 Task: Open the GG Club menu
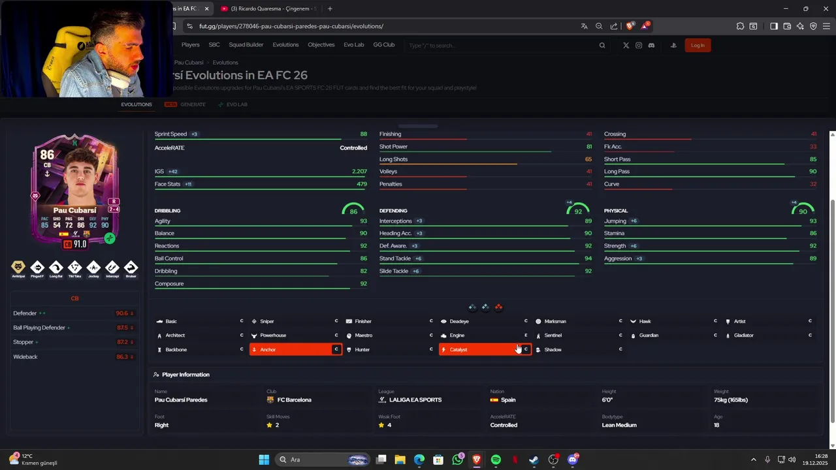point(384,45)
